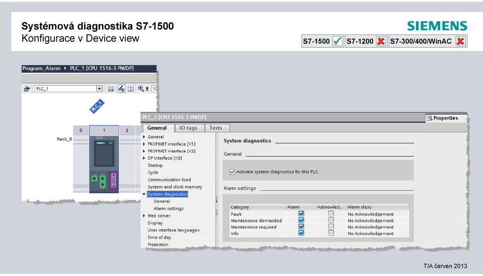Open the PLC_1 device selector dropdown arrow

[99, 89]
